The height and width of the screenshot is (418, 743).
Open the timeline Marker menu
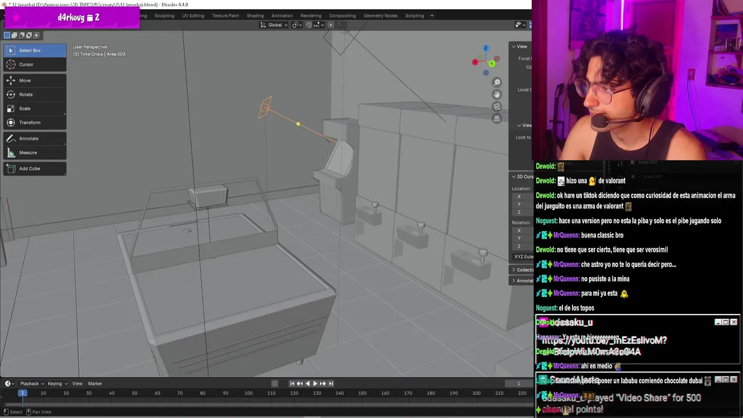point(95,384)
